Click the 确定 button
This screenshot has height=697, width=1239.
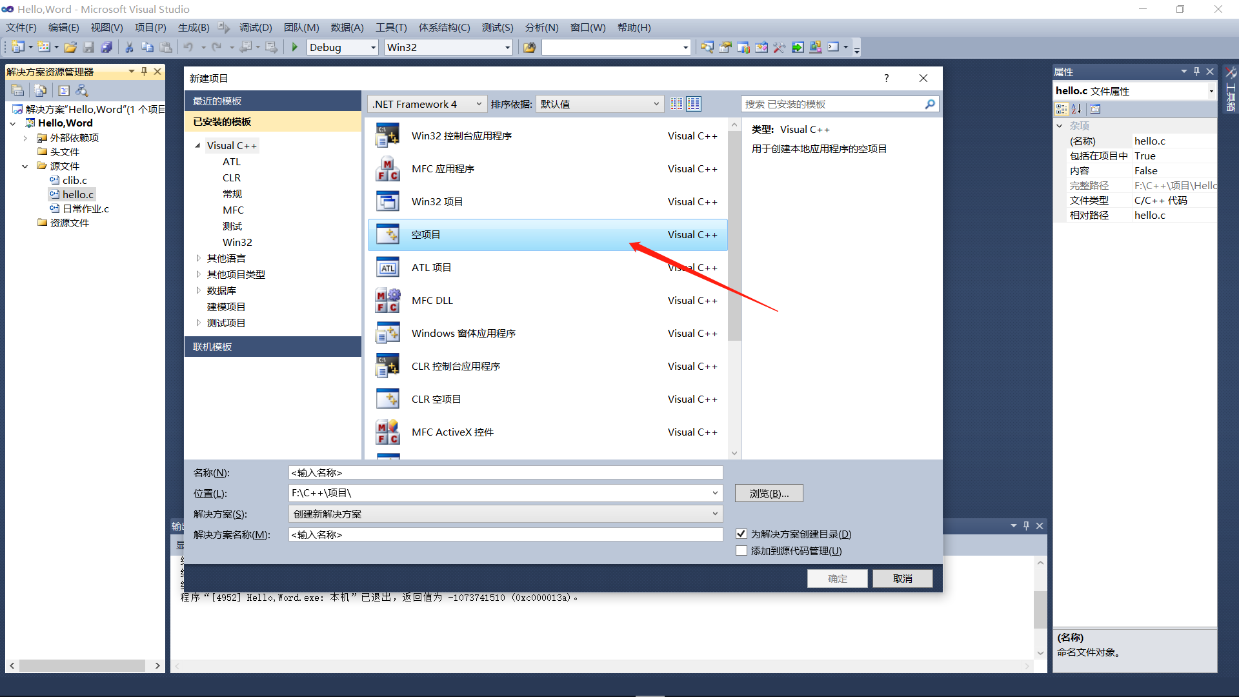coord(838,578)
